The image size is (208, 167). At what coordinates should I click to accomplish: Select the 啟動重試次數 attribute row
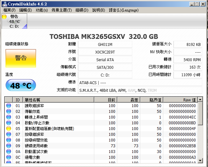tap(101, 151)
